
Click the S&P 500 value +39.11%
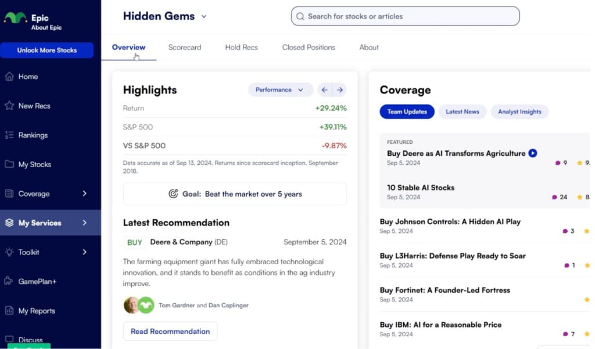point(333,127)
